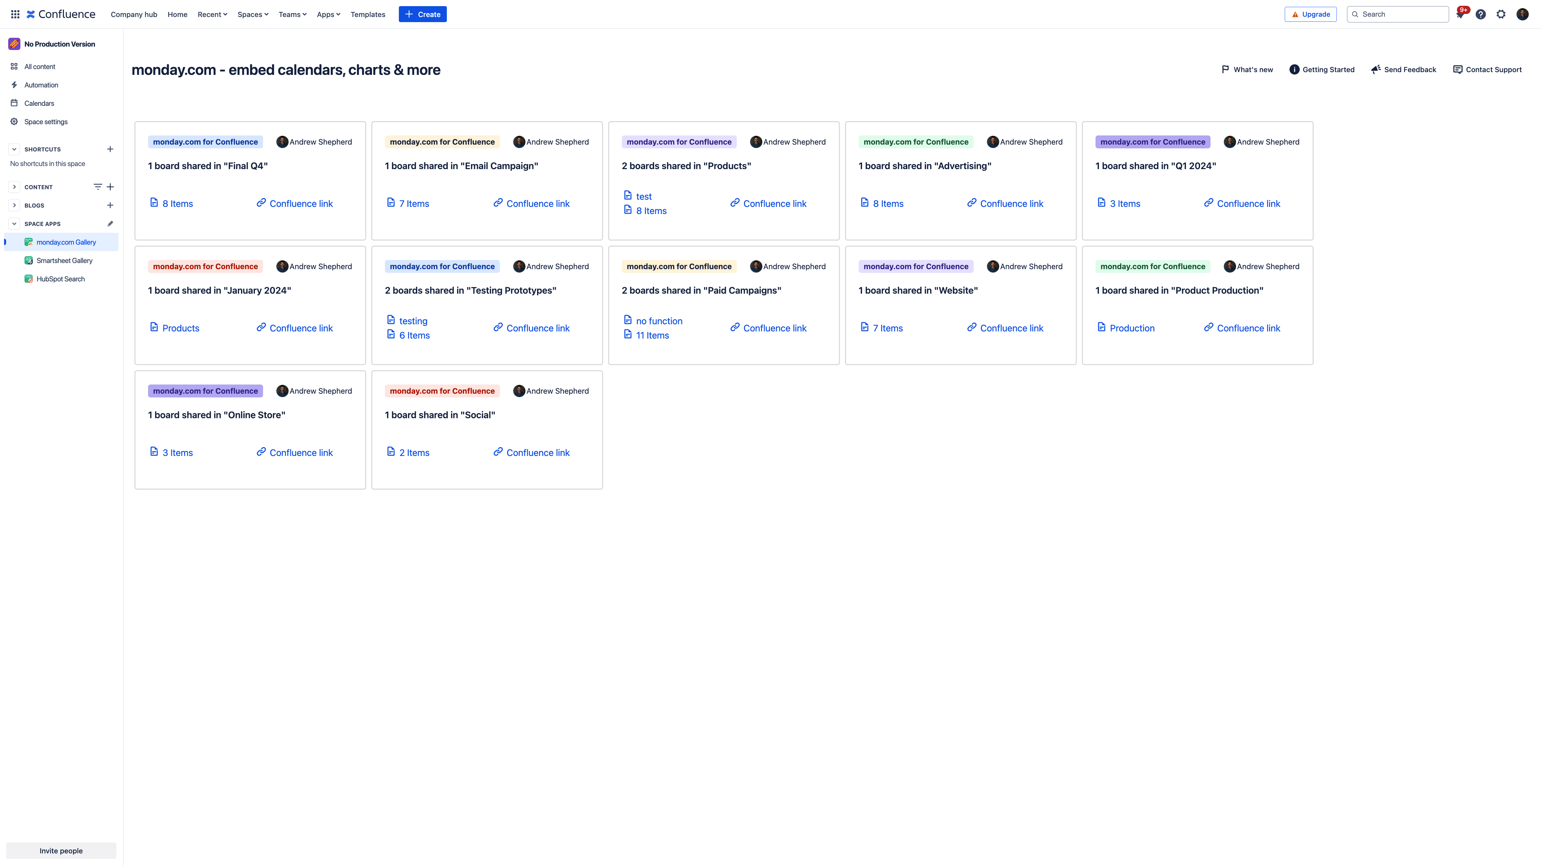The height and width of the screenshot is (867, 1541).
Task: Click the Upgrade button
Action: click(1310, 14)
